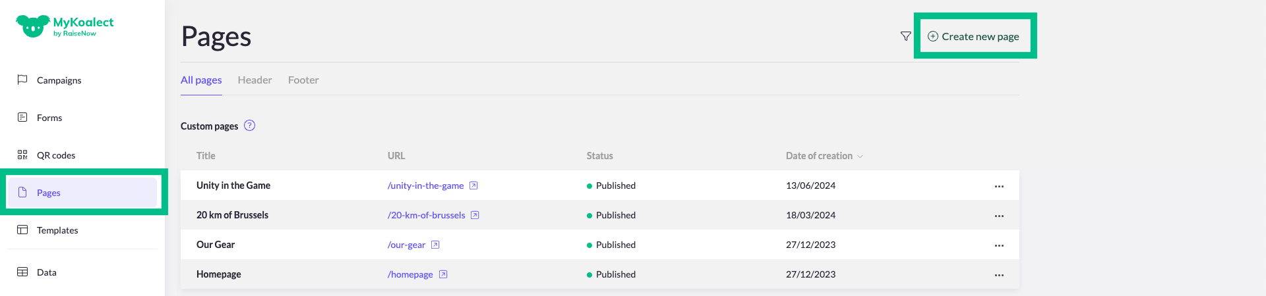
Task: Switch to the Footer tab
Action: (303, 80)
